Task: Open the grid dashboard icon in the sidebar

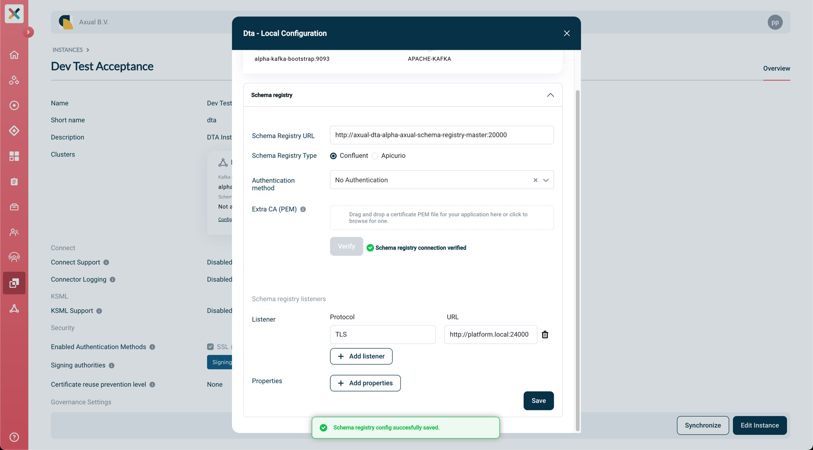Action: 14,156
